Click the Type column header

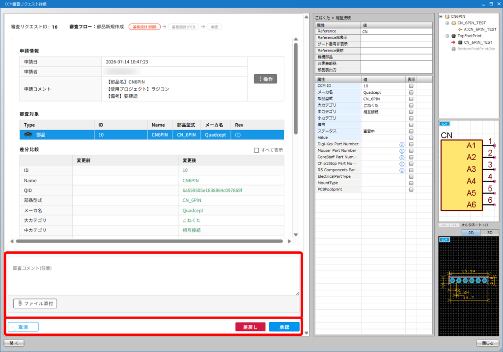tap(57, 125)
